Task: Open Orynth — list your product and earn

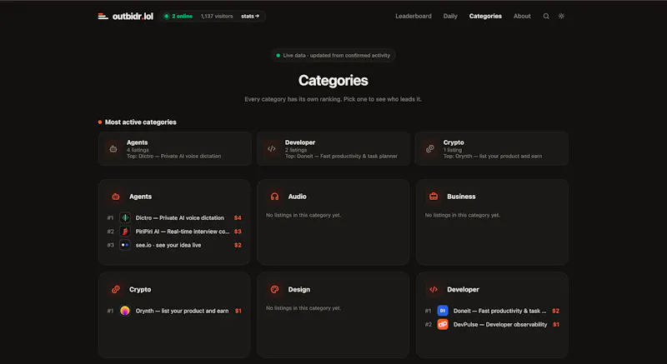Action: [182, 311]
